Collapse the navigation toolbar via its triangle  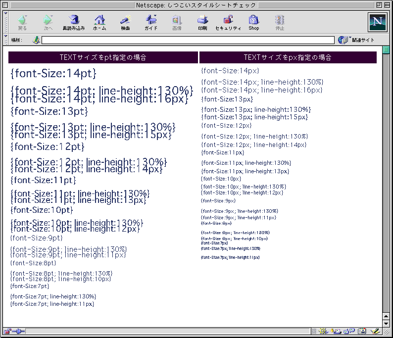(x=6, y=13)
